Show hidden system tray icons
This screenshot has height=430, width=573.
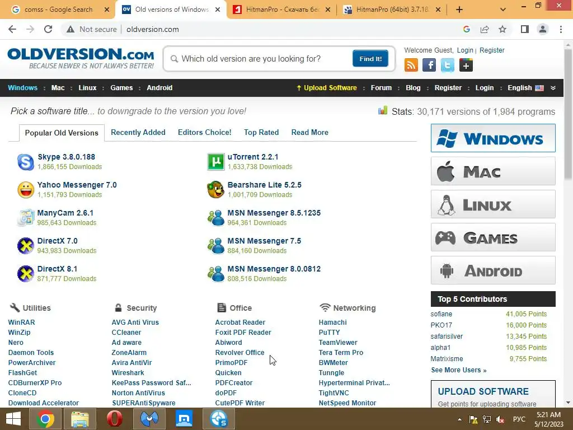tap(460, 419)
